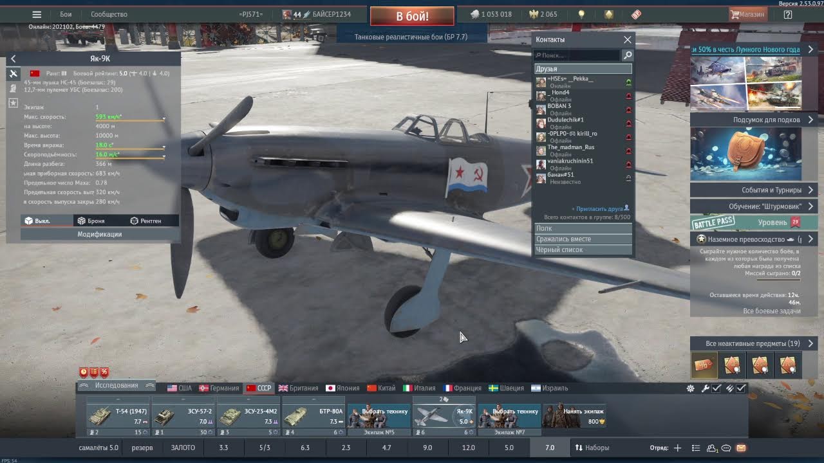Select the Выкл. view mode

pyautogui.click(x=46, y=221)
